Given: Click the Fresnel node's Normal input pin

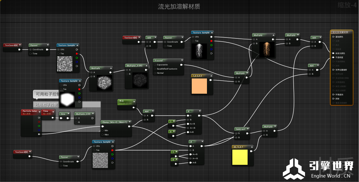Looking at the screenshot, I should 155,73.
